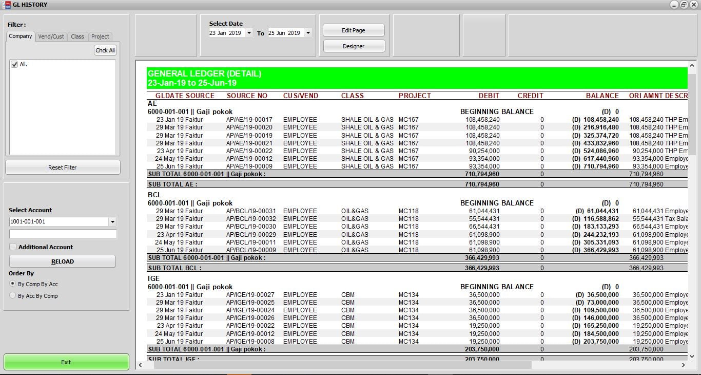Click the scroll right arrow at report bottom
The width and height of the screenshot is (701, 375).
point(683,365)
